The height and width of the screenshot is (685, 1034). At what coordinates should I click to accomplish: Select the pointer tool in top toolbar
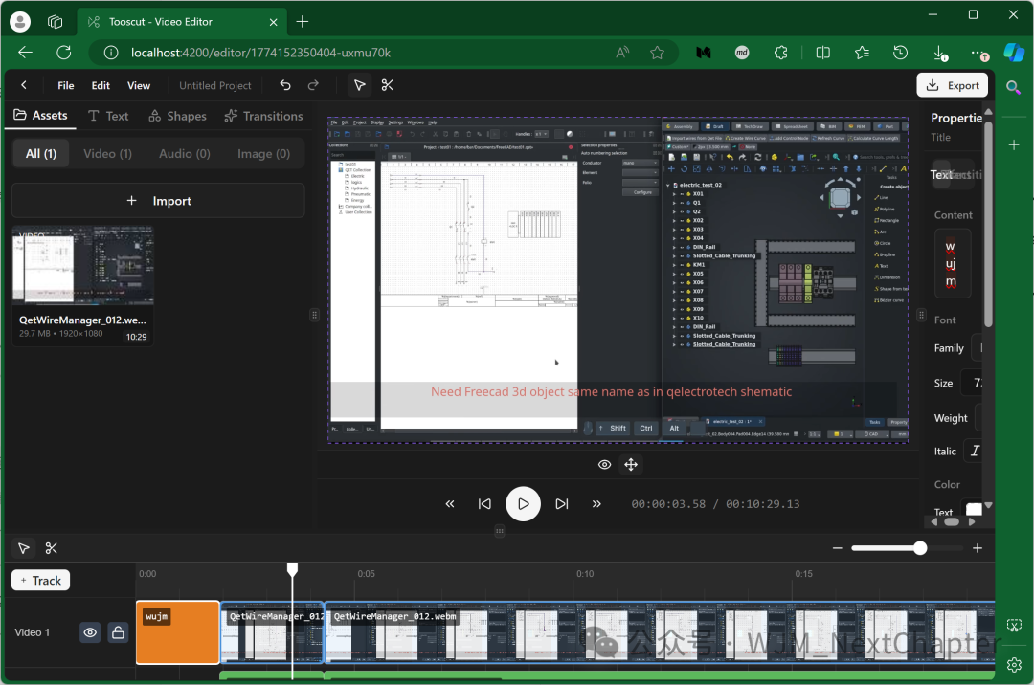[x=359, y=85]
